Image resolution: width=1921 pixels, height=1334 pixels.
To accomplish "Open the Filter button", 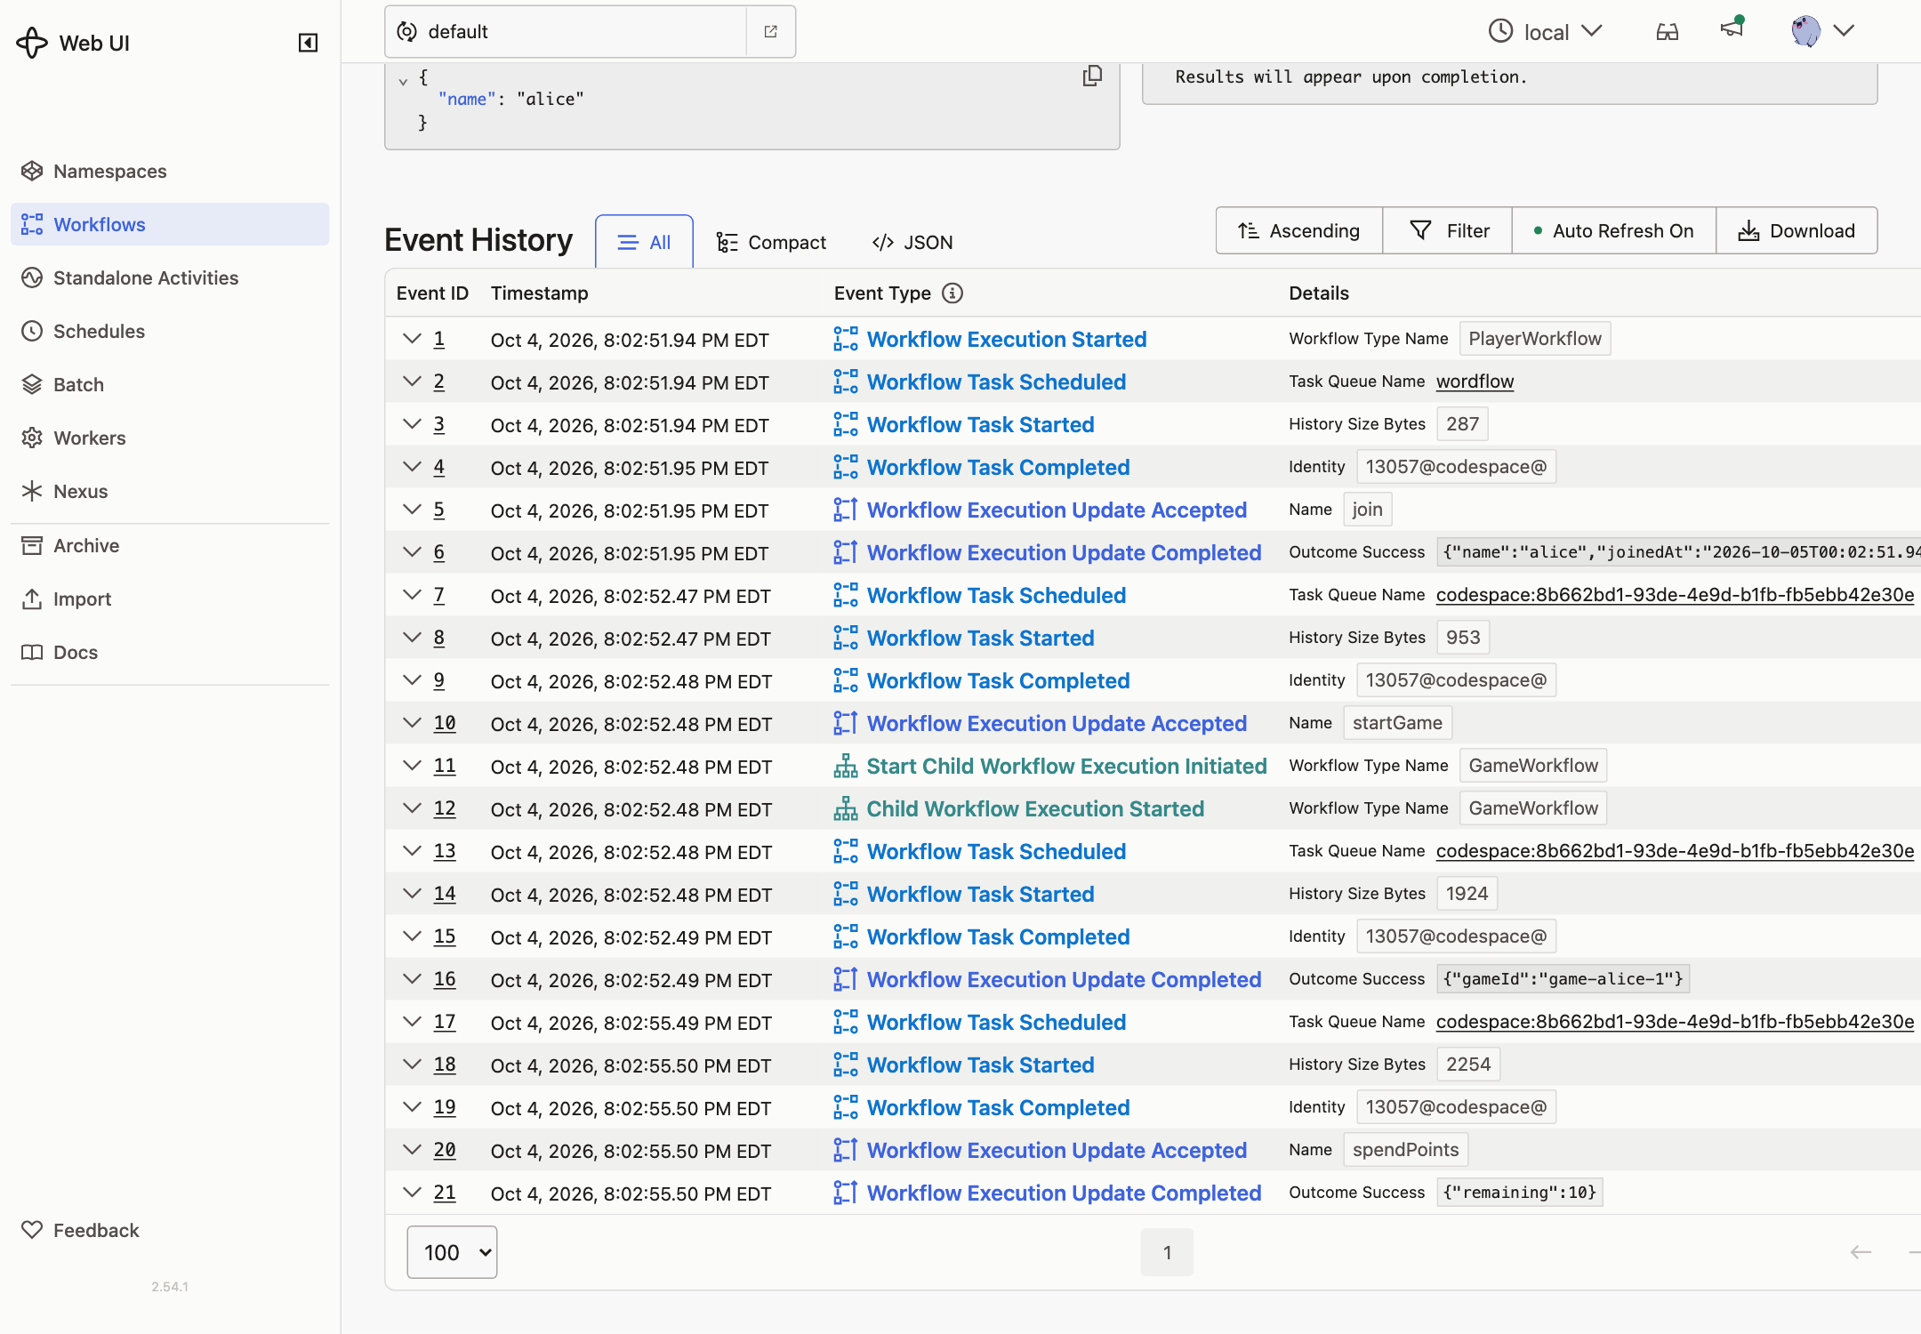I will click(x=1449, y=230).
